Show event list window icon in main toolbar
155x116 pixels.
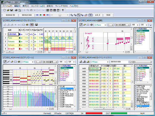click(x=54, y=10)
